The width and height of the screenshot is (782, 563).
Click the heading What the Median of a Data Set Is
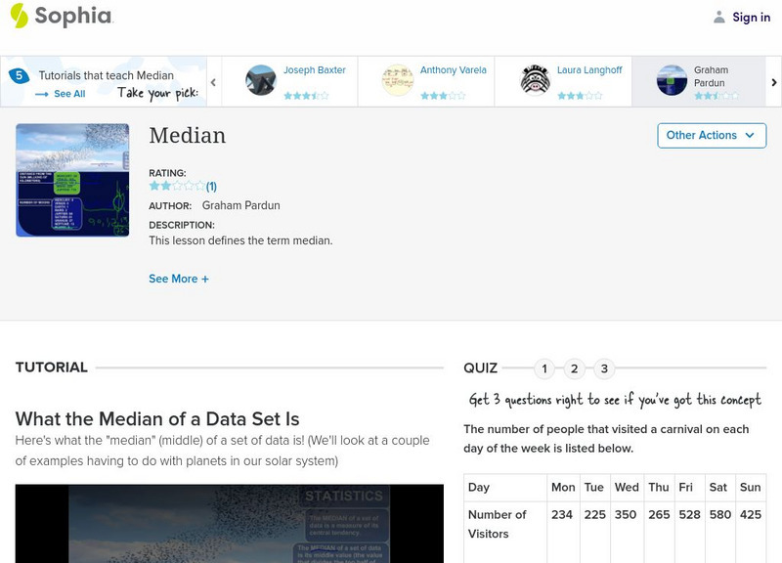pos(157,419)
